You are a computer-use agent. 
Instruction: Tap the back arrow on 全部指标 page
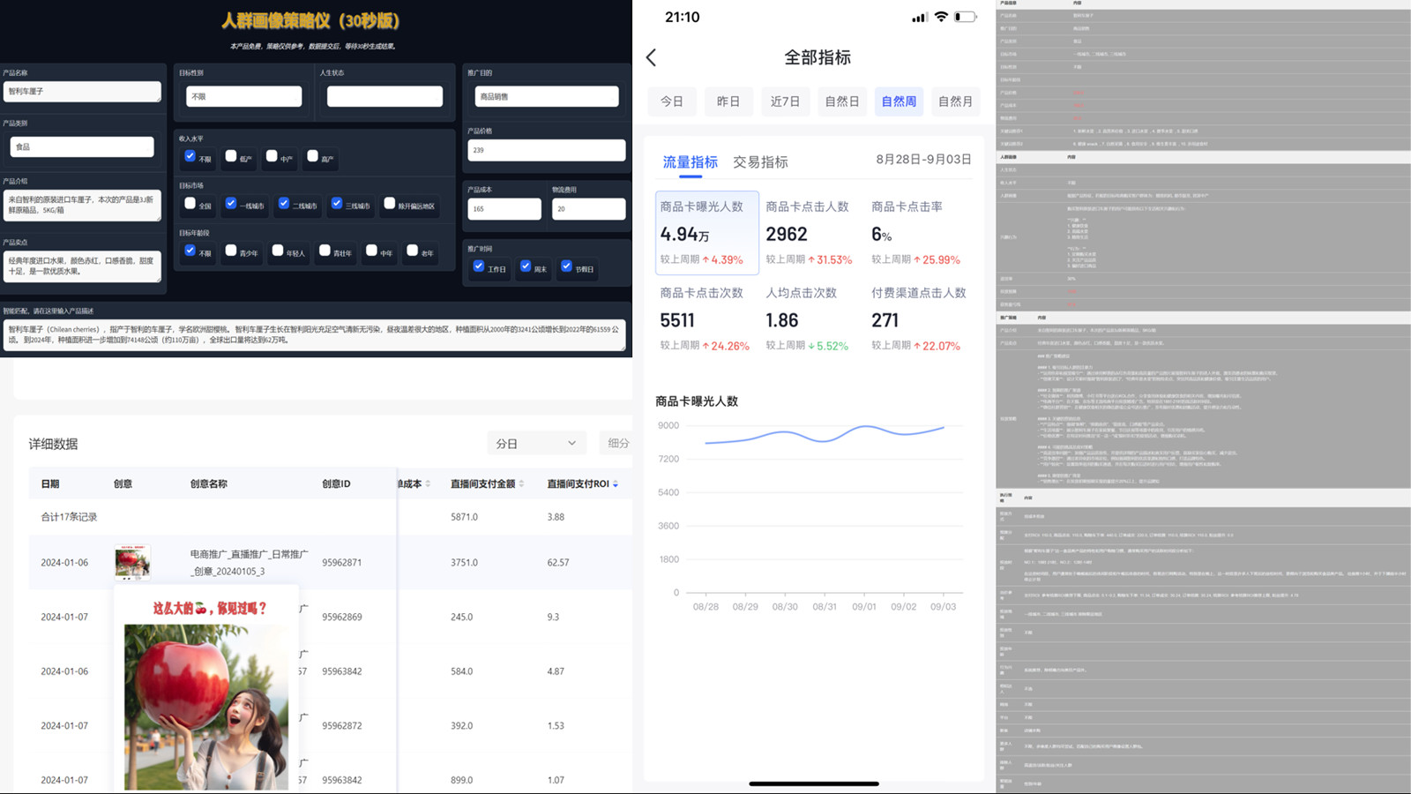coord(651,56)
